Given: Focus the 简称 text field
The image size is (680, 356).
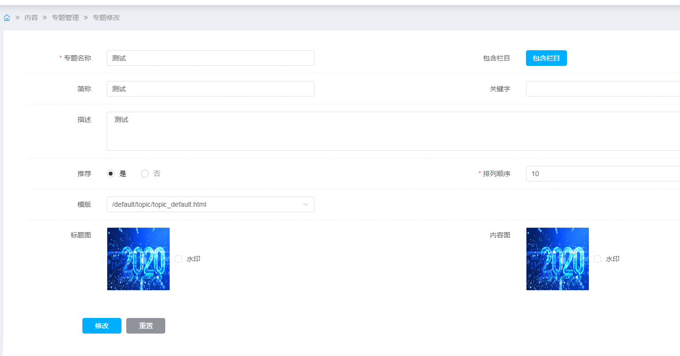Looking at the screenshot, I should tap(210, 89).
